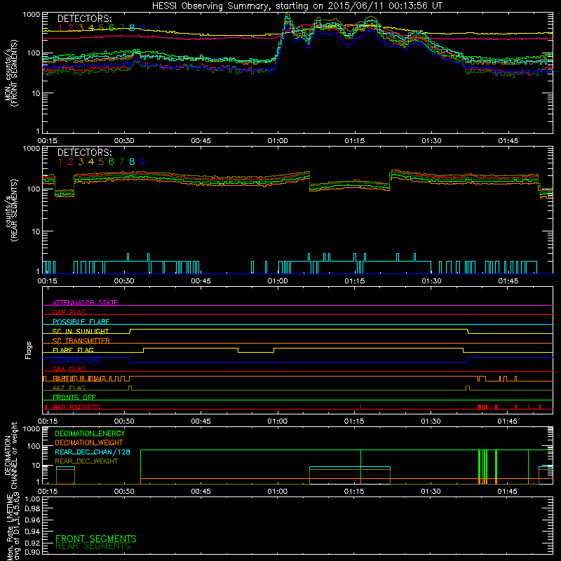Select detector 2 in the rear segments legend
The height and width of the screenshot is (561, 561).
click(x=71, y=162)
